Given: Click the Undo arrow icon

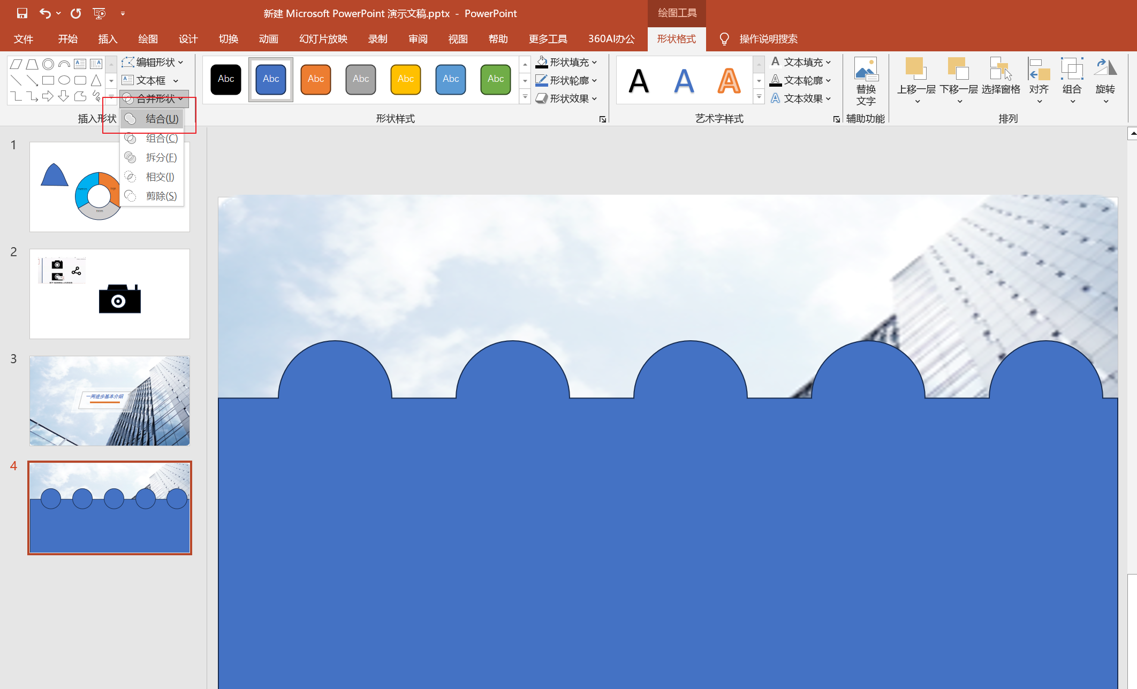Looking at the screenshot, I should point(45,13).
